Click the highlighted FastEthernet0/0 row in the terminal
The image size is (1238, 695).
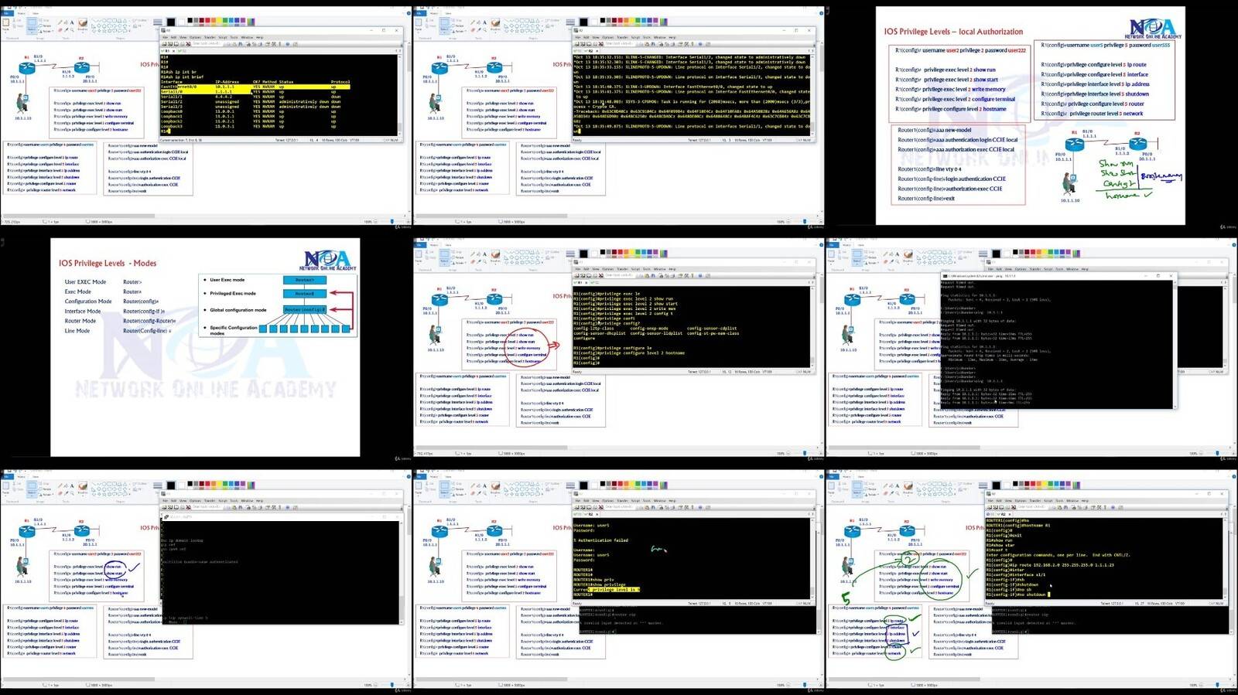click(255, 87)
